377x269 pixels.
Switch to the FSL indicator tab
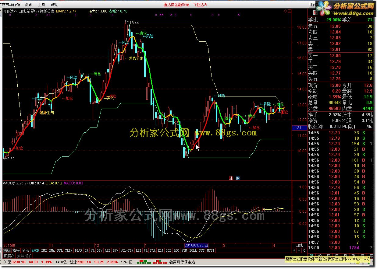[x=60, y=250]
